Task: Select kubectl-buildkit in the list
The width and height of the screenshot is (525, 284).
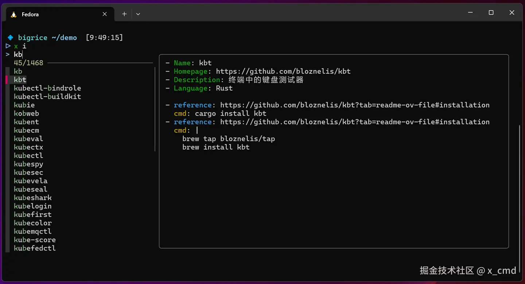Action: tap(47, 97)
